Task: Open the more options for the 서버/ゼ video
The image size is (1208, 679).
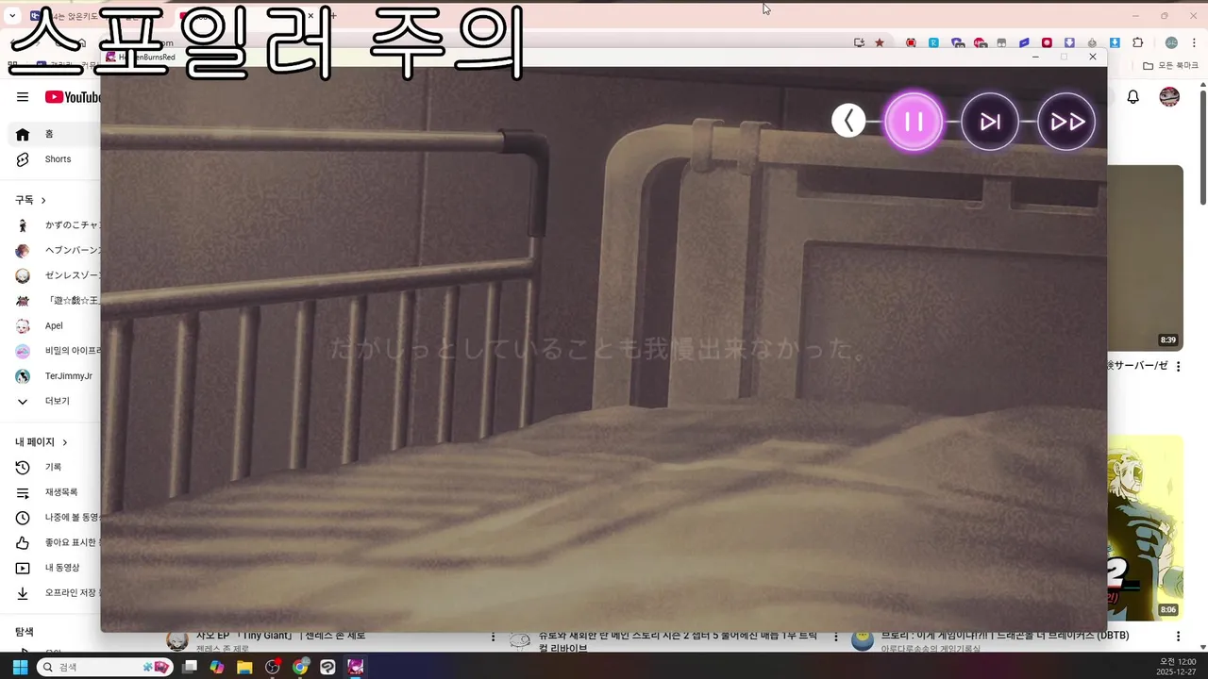Action: coord(1178,366)
